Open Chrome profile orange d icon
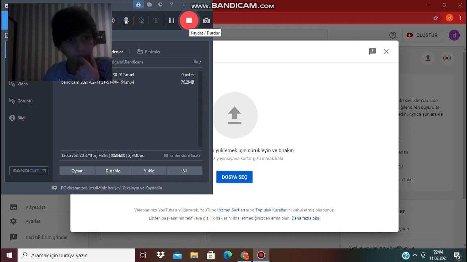This screenshot has width=467, height=262. pos(449,18)
